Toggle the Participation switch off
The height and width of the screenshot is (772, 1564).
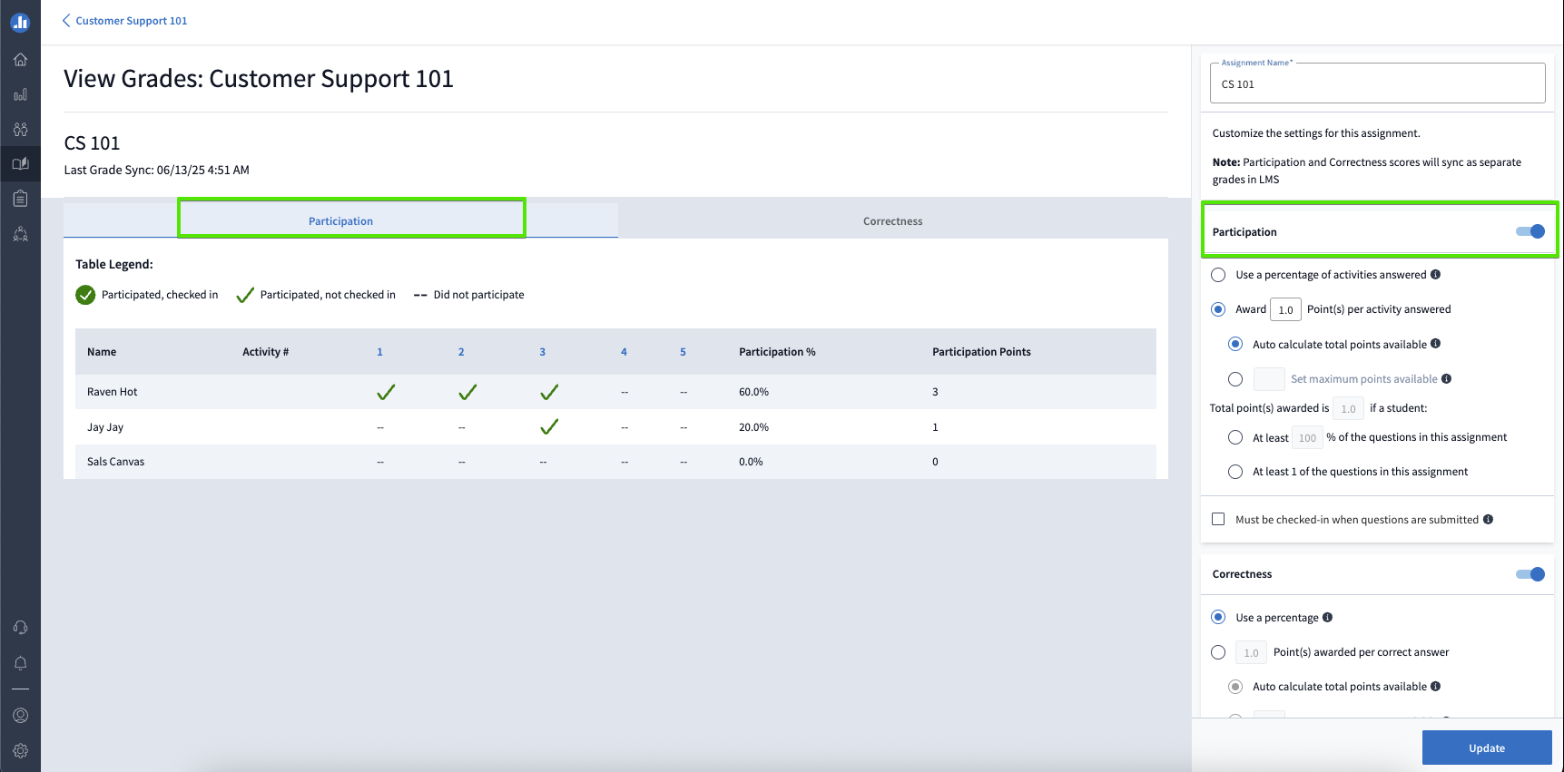(1530, 231)
